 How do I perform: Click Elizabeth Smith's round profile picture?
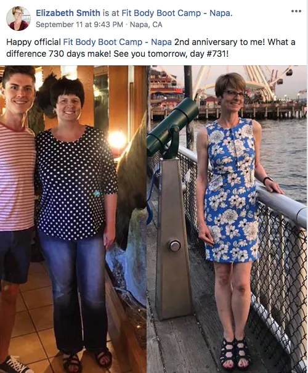(x=18, y=18)
